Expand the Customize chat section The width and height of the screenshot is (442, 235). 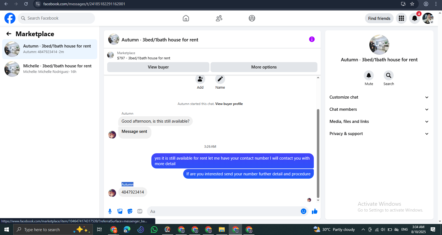tap(379, 97)
